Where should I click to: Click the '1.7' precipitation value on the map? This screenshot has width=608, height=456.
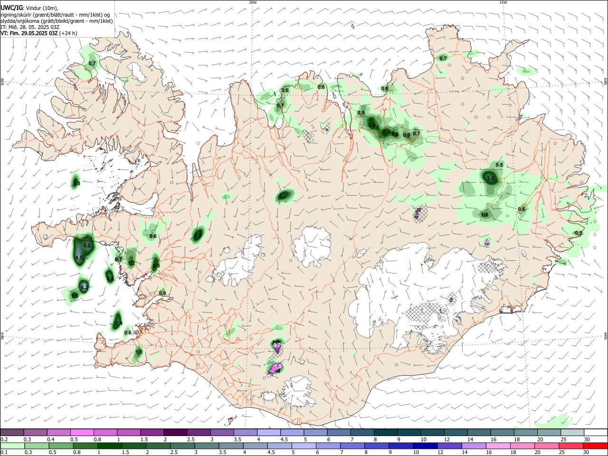point(283,195)
